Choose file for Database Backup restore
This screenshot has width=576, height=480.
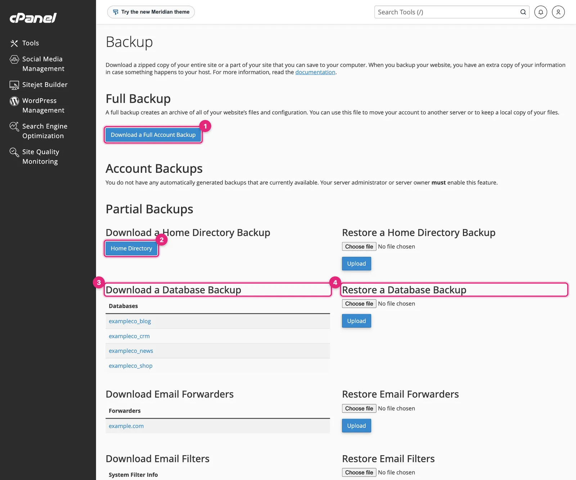pos(359,304)
